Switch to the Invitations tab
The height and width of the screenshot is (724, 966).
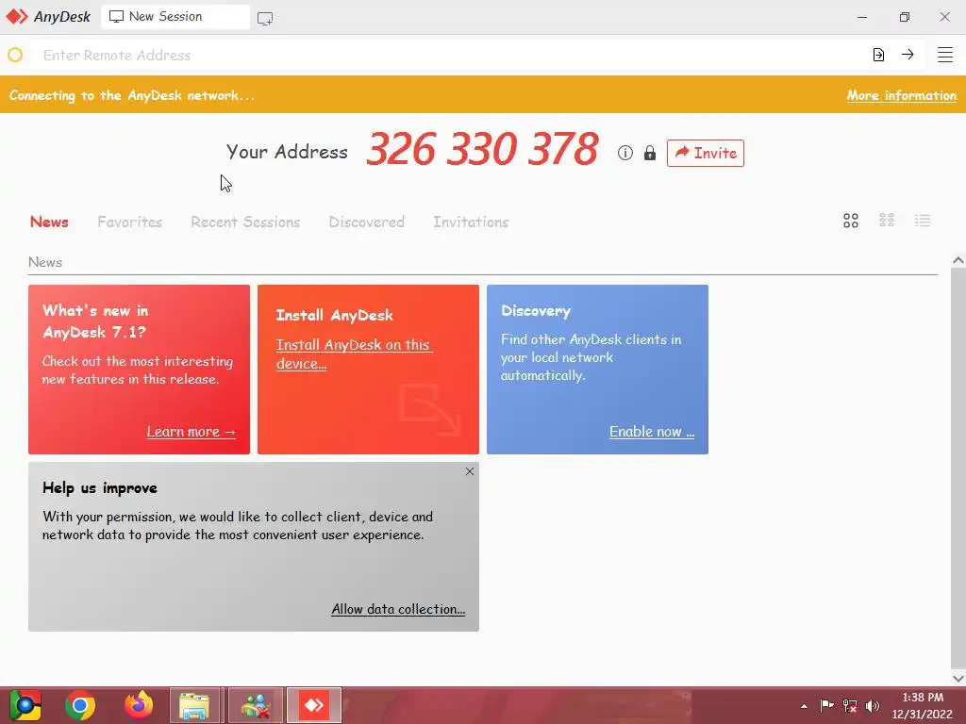pos(471,222)
